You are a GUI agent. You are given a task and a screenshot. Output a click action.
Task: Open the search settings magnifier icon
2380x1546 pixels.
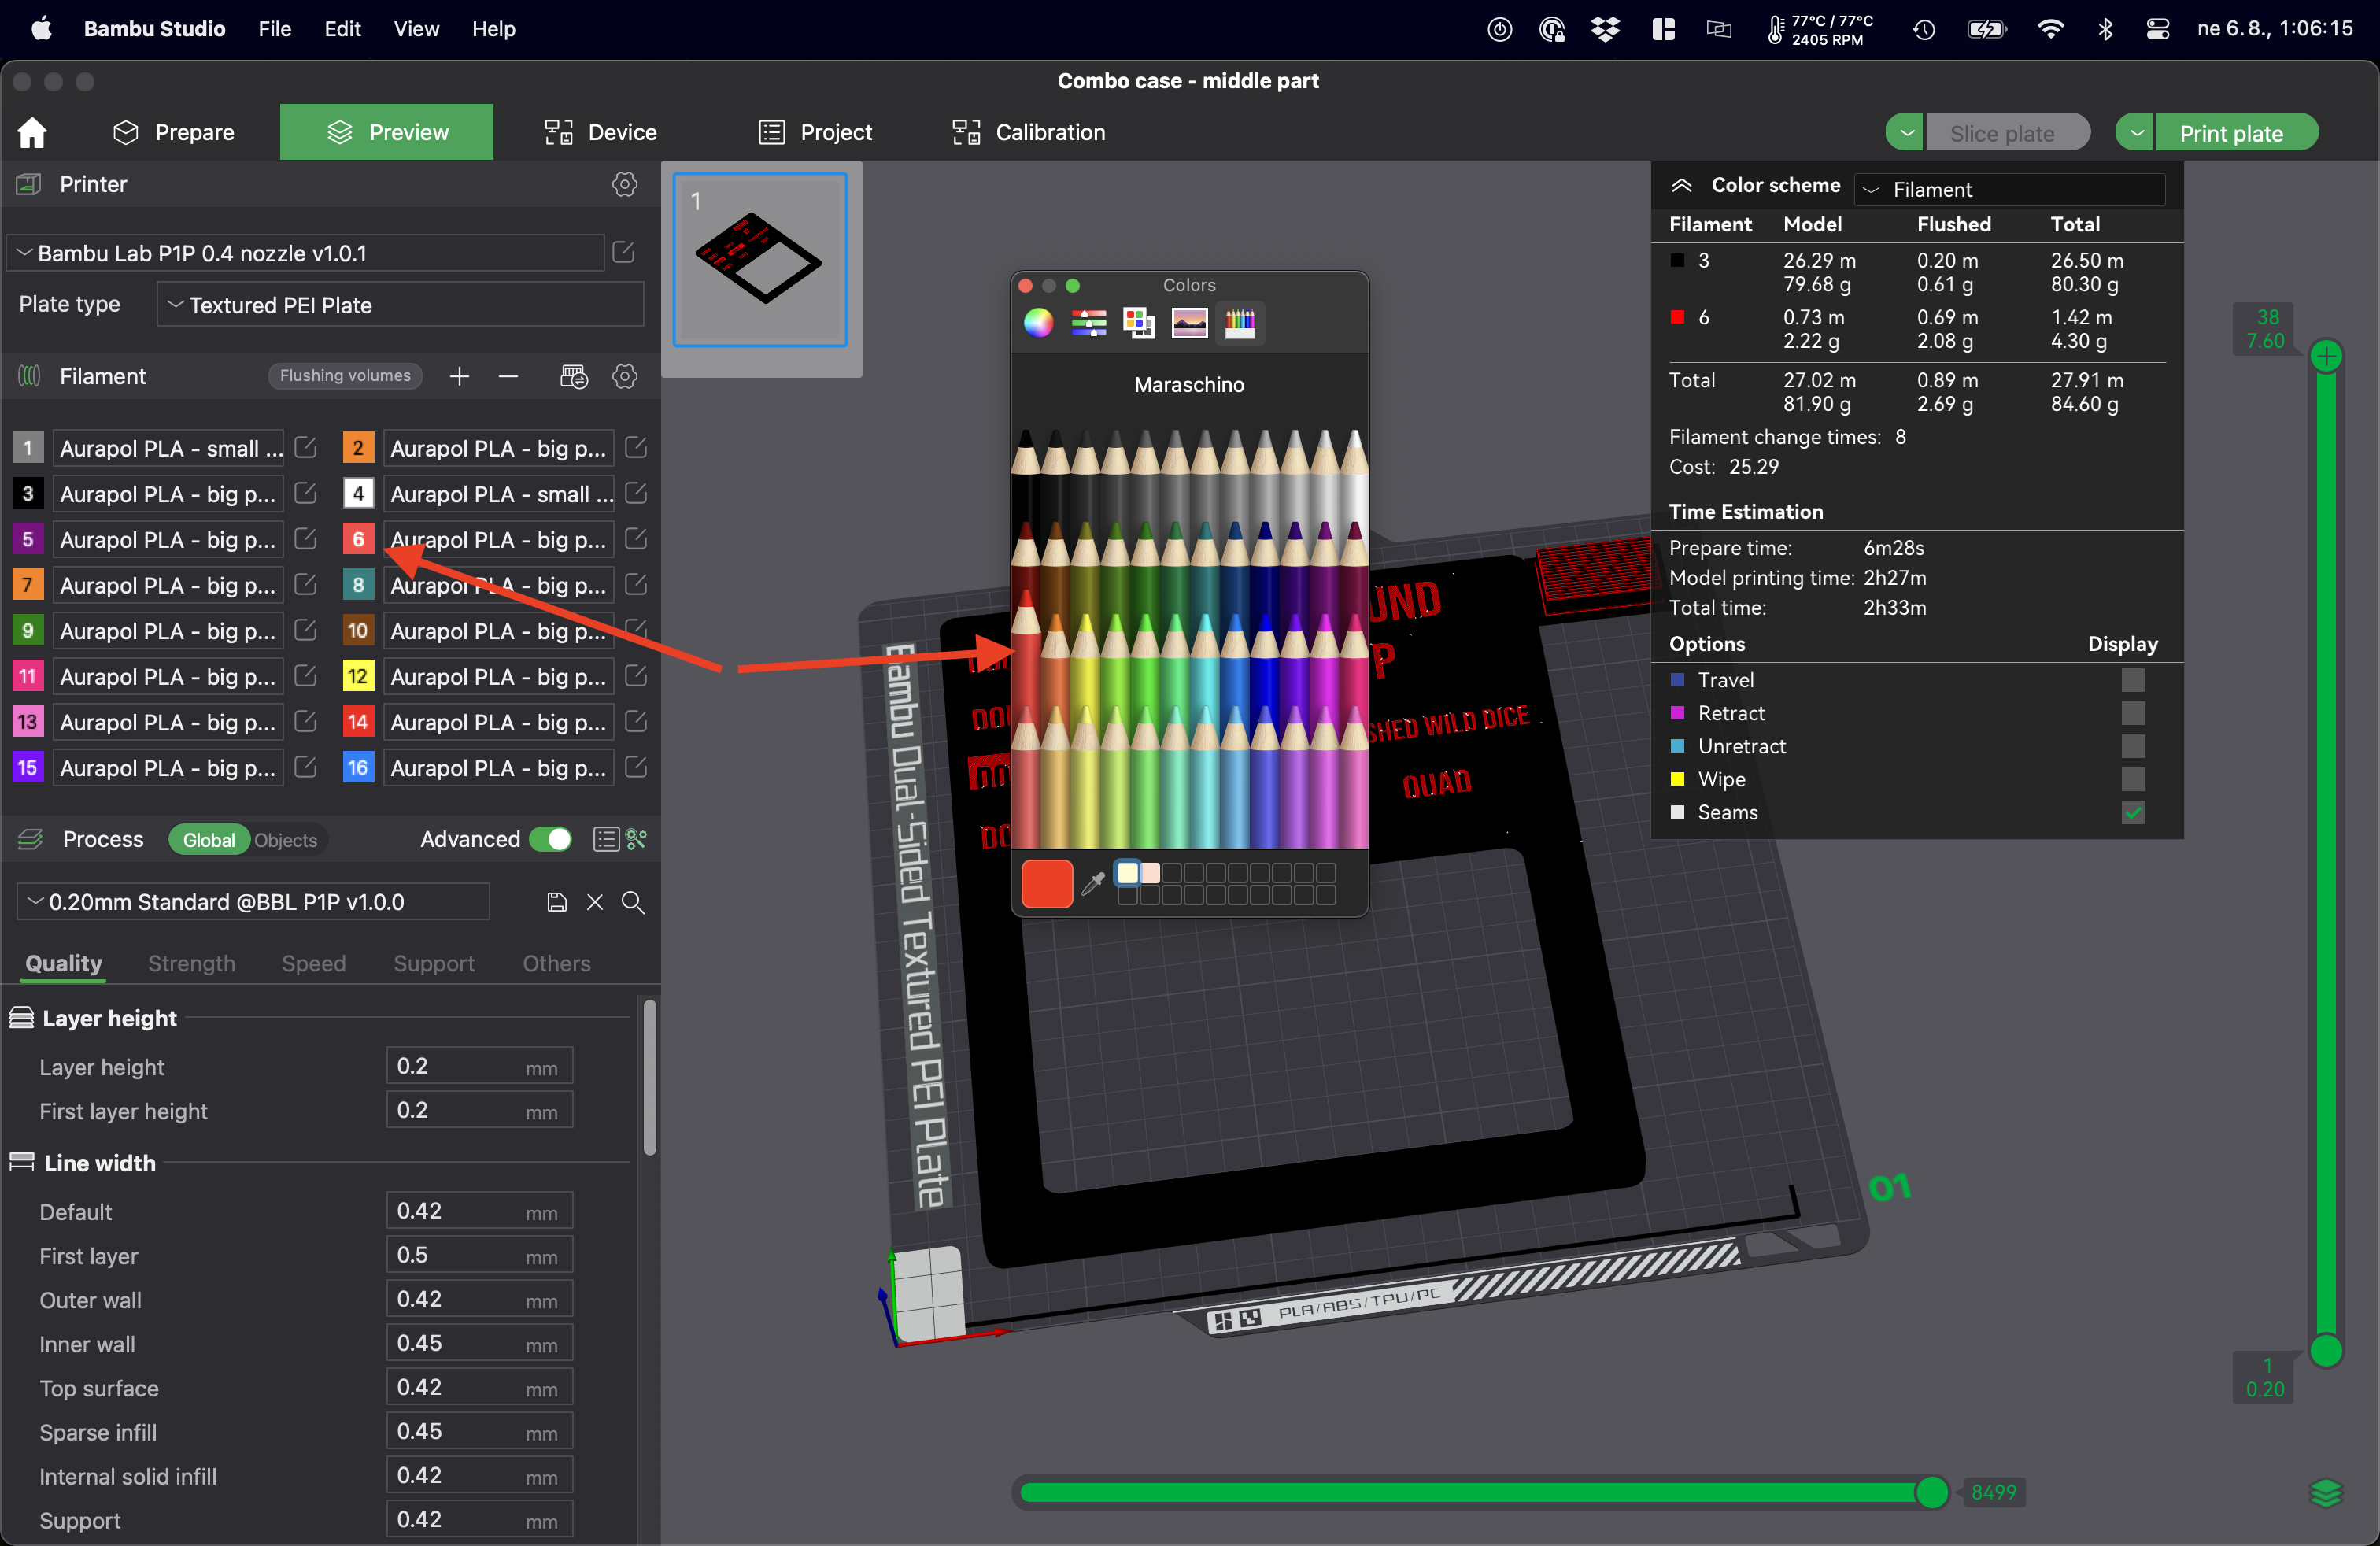(x=633, y=901)
